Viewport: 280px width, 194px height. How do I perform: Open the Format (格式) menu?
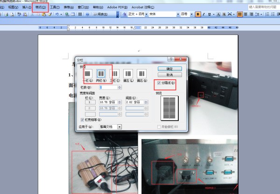point(40,7)
